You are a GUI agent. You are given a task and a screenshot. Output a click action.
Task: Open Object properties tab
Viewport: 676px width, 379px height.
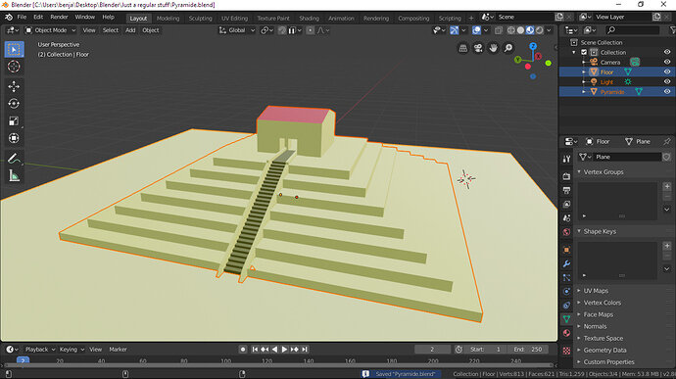[x=566, y=250]
